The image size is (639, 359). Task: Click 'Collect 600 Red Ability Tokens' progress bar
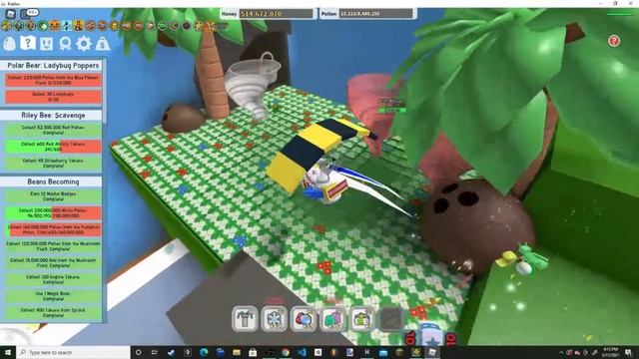click(x=53, y=147)
